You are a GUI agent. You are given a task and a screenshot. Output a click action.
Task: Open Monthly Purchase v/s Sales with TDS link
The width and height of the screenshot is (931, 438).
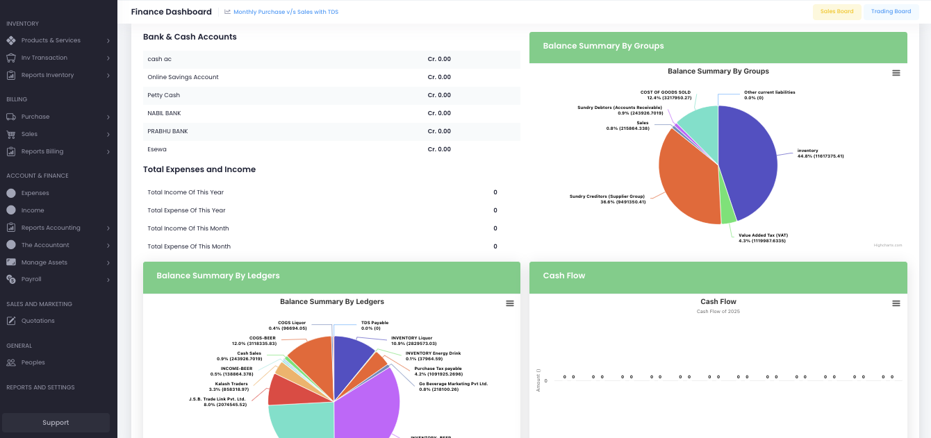click(x=286, y=12)
